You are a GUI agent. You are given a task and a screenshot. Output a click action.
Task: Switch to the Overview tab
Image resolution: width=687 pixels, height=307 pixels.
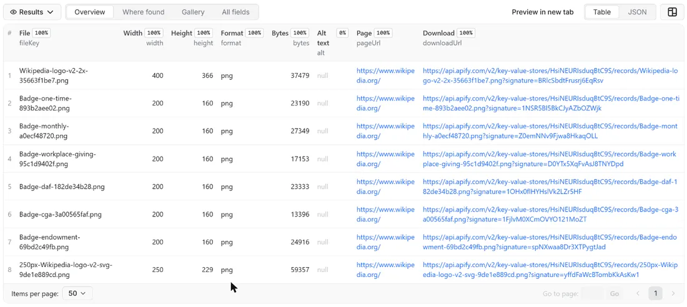[89, 12]
